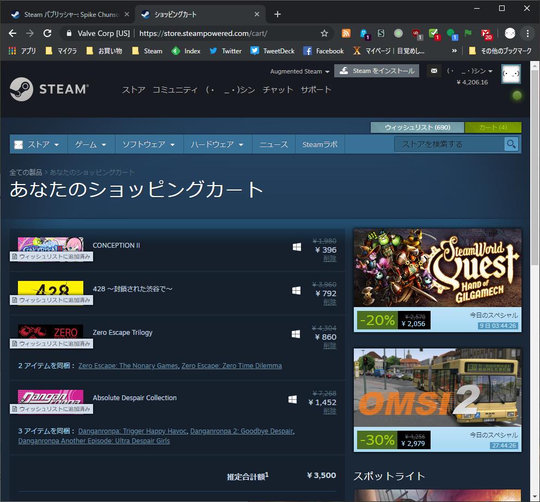540x502 pixels.
Task: Open Zero Escape: The Nonary Games link
Action: tap(128, 365)
